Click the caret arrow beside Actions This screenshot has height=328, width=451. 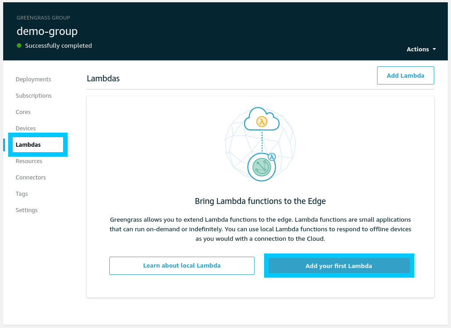click(434, 49)
